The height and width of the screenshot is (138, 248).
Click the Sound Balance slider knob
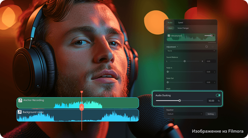(185, 61)
